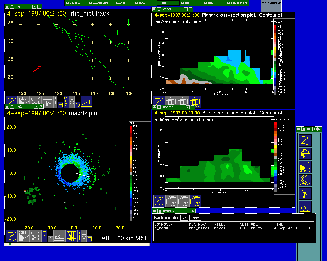
Task: Click the highlighted cross section icon in xsect
Action: pyautogui.click(x=195, y=102)
